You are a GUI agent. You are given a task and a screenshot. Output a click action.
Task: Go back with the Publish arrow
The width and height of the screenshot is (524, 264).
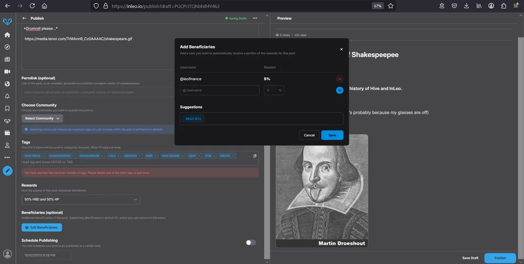(24, 18)
